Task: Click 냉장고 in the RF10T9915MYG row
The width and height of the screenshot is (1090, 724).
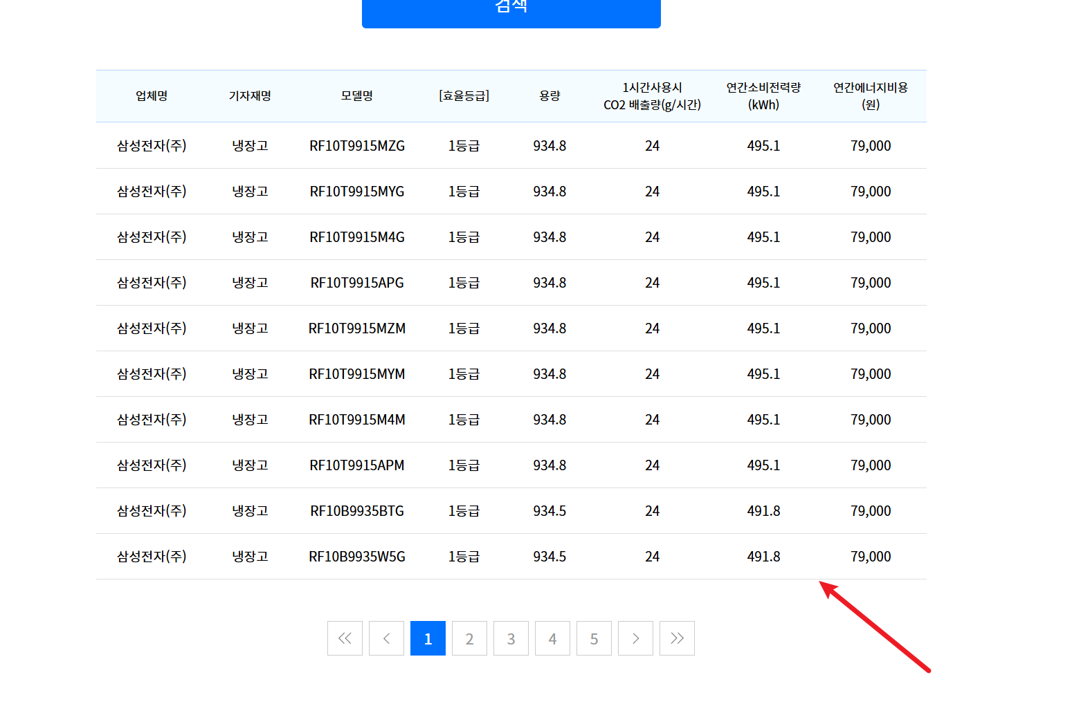Action: (x=250, y=192)
